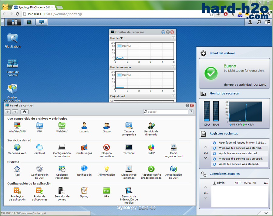The image size is (273, 216).
Task: Collapse the Uso de CPU section
Action: (174, 38)
